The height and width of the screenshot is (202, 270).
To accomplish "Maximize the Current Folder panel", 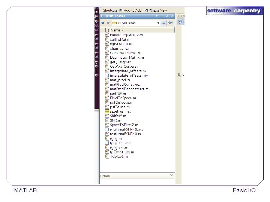I will click(162, 16).
